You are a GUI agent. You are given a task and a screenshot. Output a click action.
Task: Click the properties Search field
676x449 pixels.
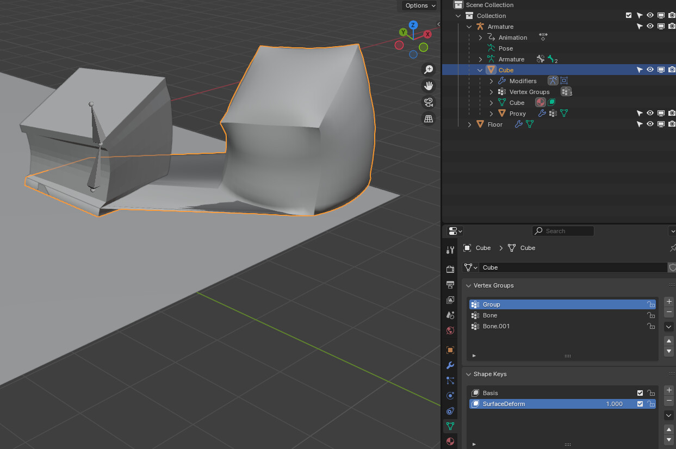pos(563,231)
